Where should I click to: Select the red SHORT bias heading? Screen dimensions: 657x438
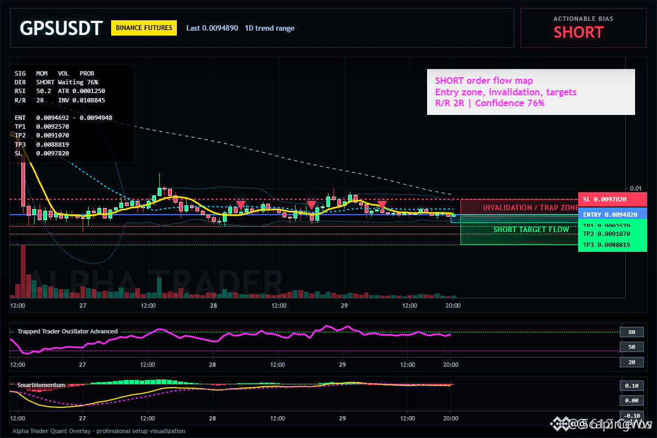coord(578,32)
